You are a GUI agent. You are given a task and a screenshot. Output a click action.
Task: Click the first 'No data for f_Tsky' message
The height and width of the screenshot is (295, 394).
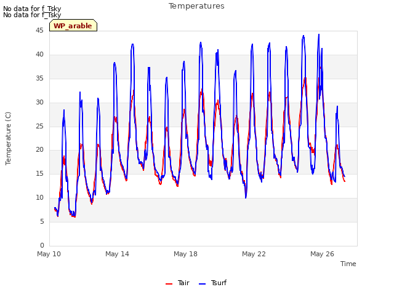tap(32, 9)
